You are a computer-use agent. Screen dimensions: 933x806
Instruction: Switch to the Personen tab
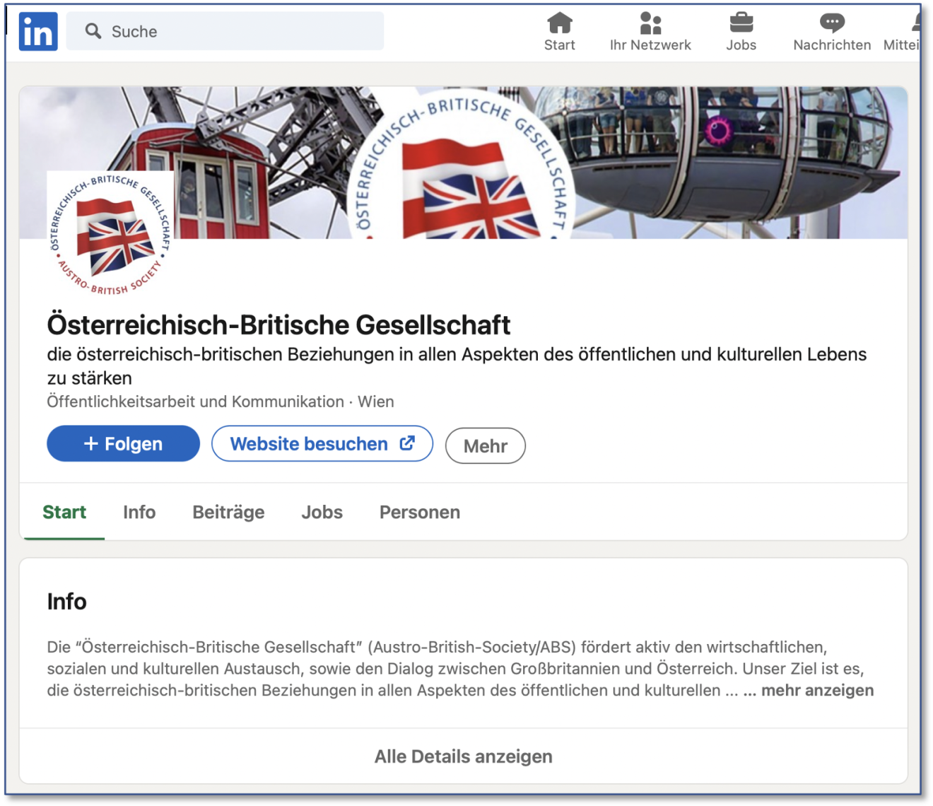pos(420,513)
